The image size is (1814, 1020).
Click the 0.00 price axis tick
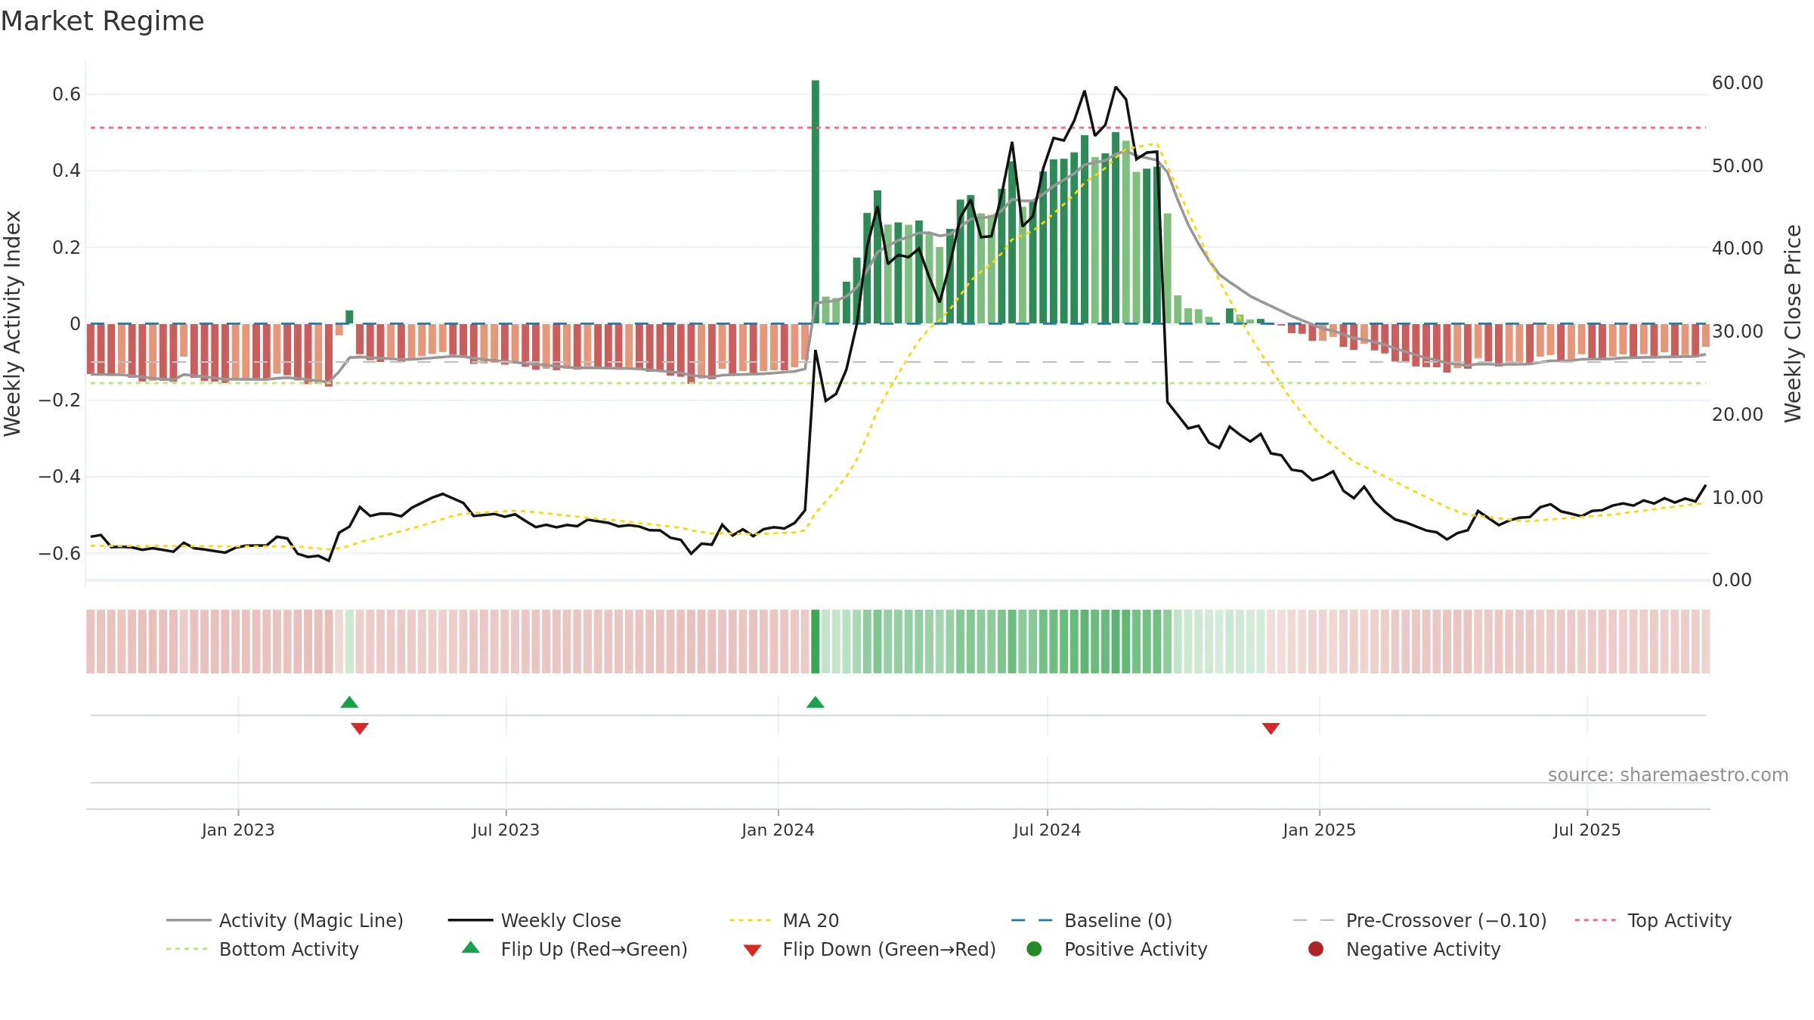click(x=1732, y=580)
